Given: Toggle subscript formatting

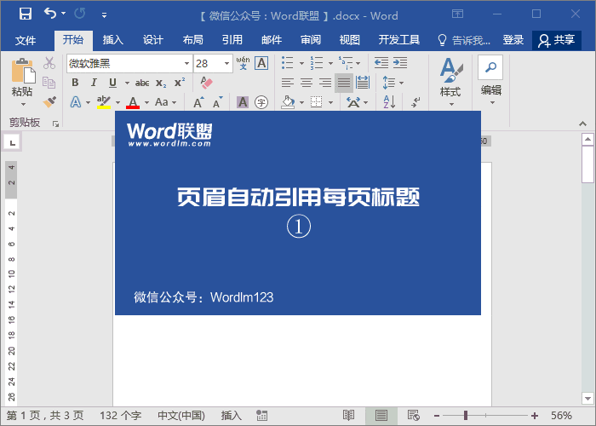Looking at the screenshot, I should [x=161, y=83].
